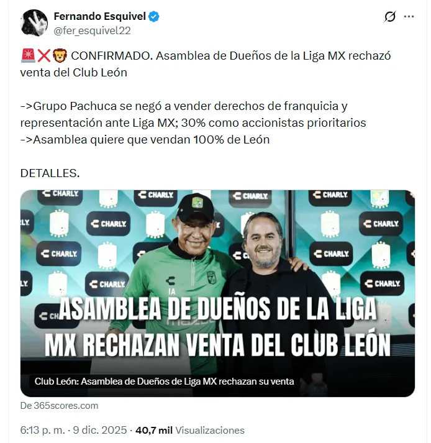
Task: Open the 365scores article preview image
Action: click(217, 293)
